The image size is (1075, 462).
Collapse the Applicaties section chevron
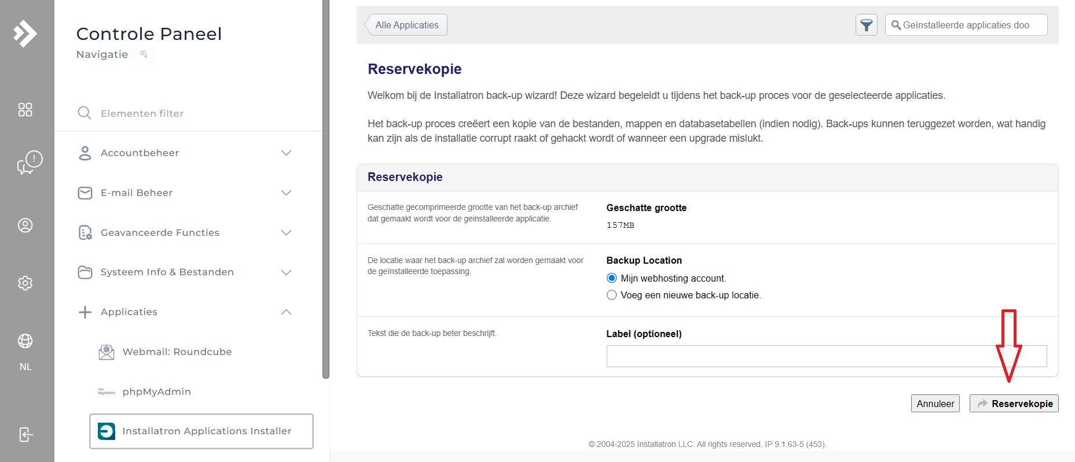286,312
